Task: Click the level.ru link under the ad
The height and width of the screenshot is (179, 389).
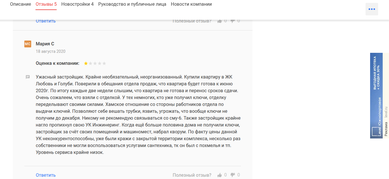Action: point(386,111)
